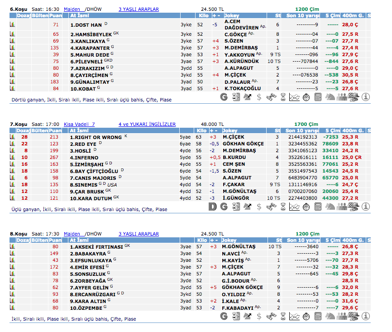Click the dollar sign icon under race 6
Image resolution: width=392 pixels, height=332 pixels.
pyautogui.click(x=259, y=96)
